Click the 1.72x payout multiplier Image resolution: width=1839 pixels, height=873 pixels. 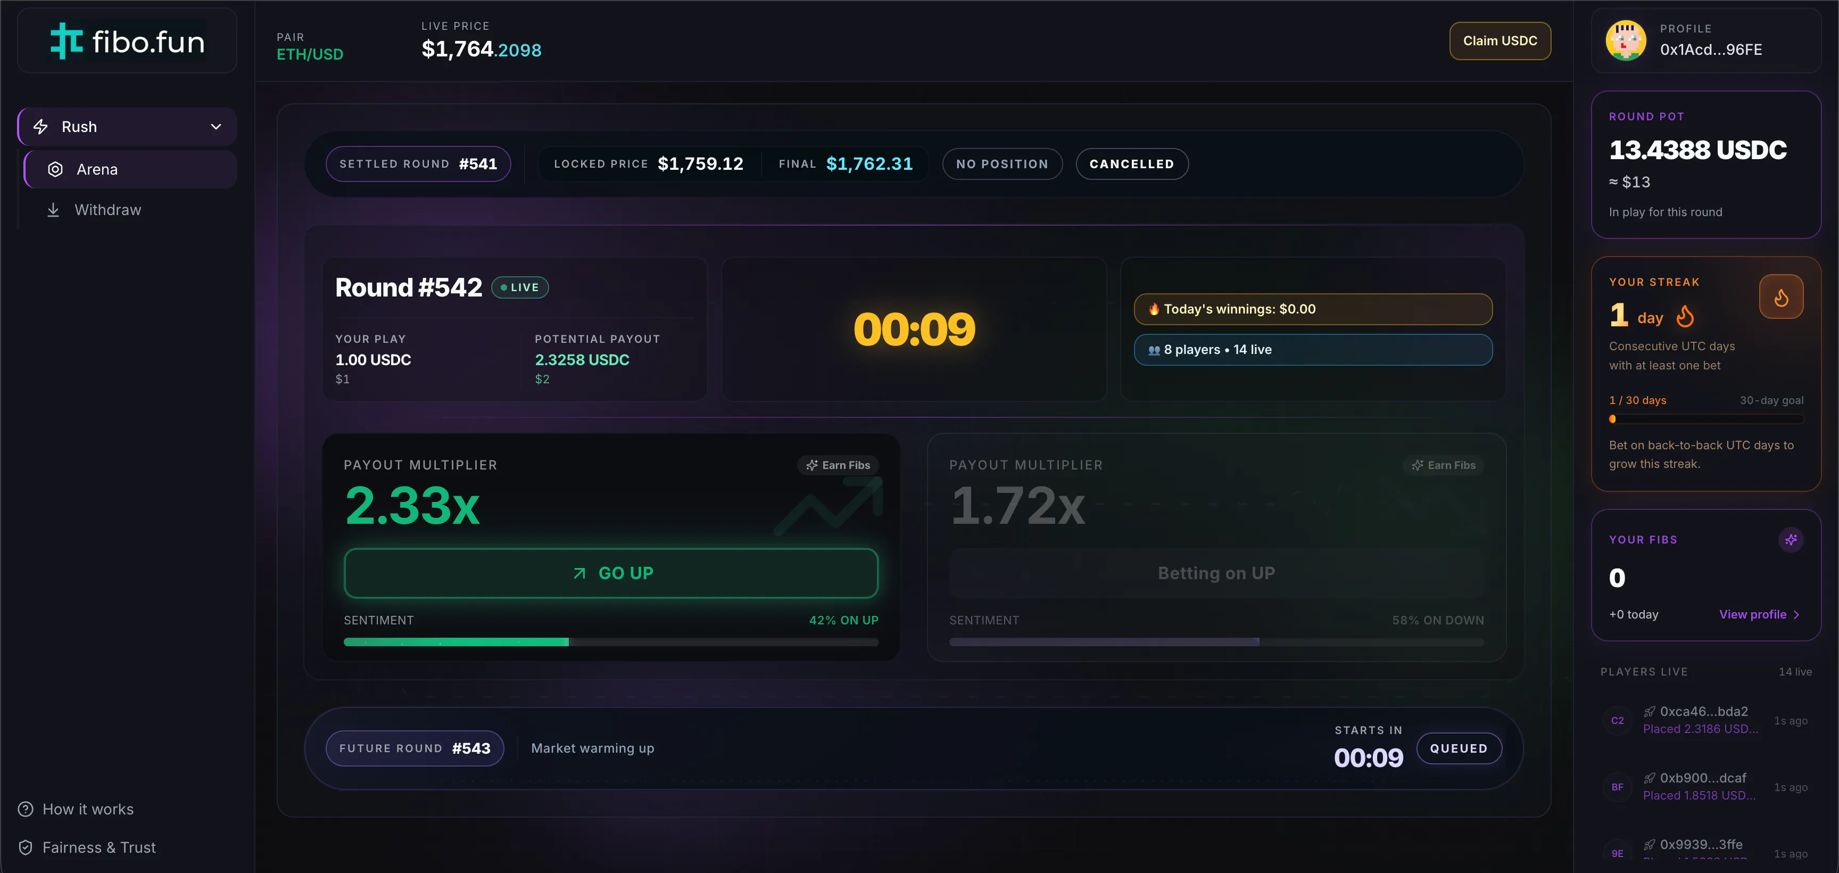point(1017,505)
